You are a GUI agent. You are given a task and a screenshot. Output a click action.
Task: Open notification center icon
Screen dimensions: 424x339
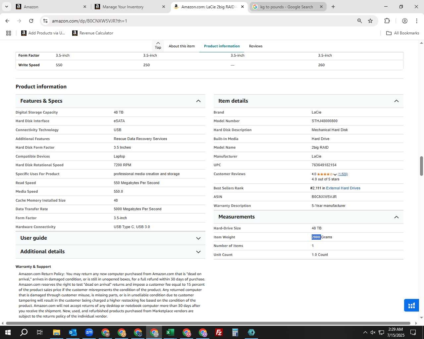click(413, 332)
